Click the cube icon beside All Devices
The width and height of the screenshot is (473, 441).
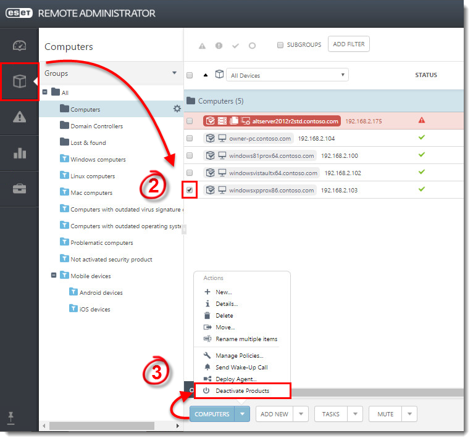pyautogui.click(x=219, y=74)
